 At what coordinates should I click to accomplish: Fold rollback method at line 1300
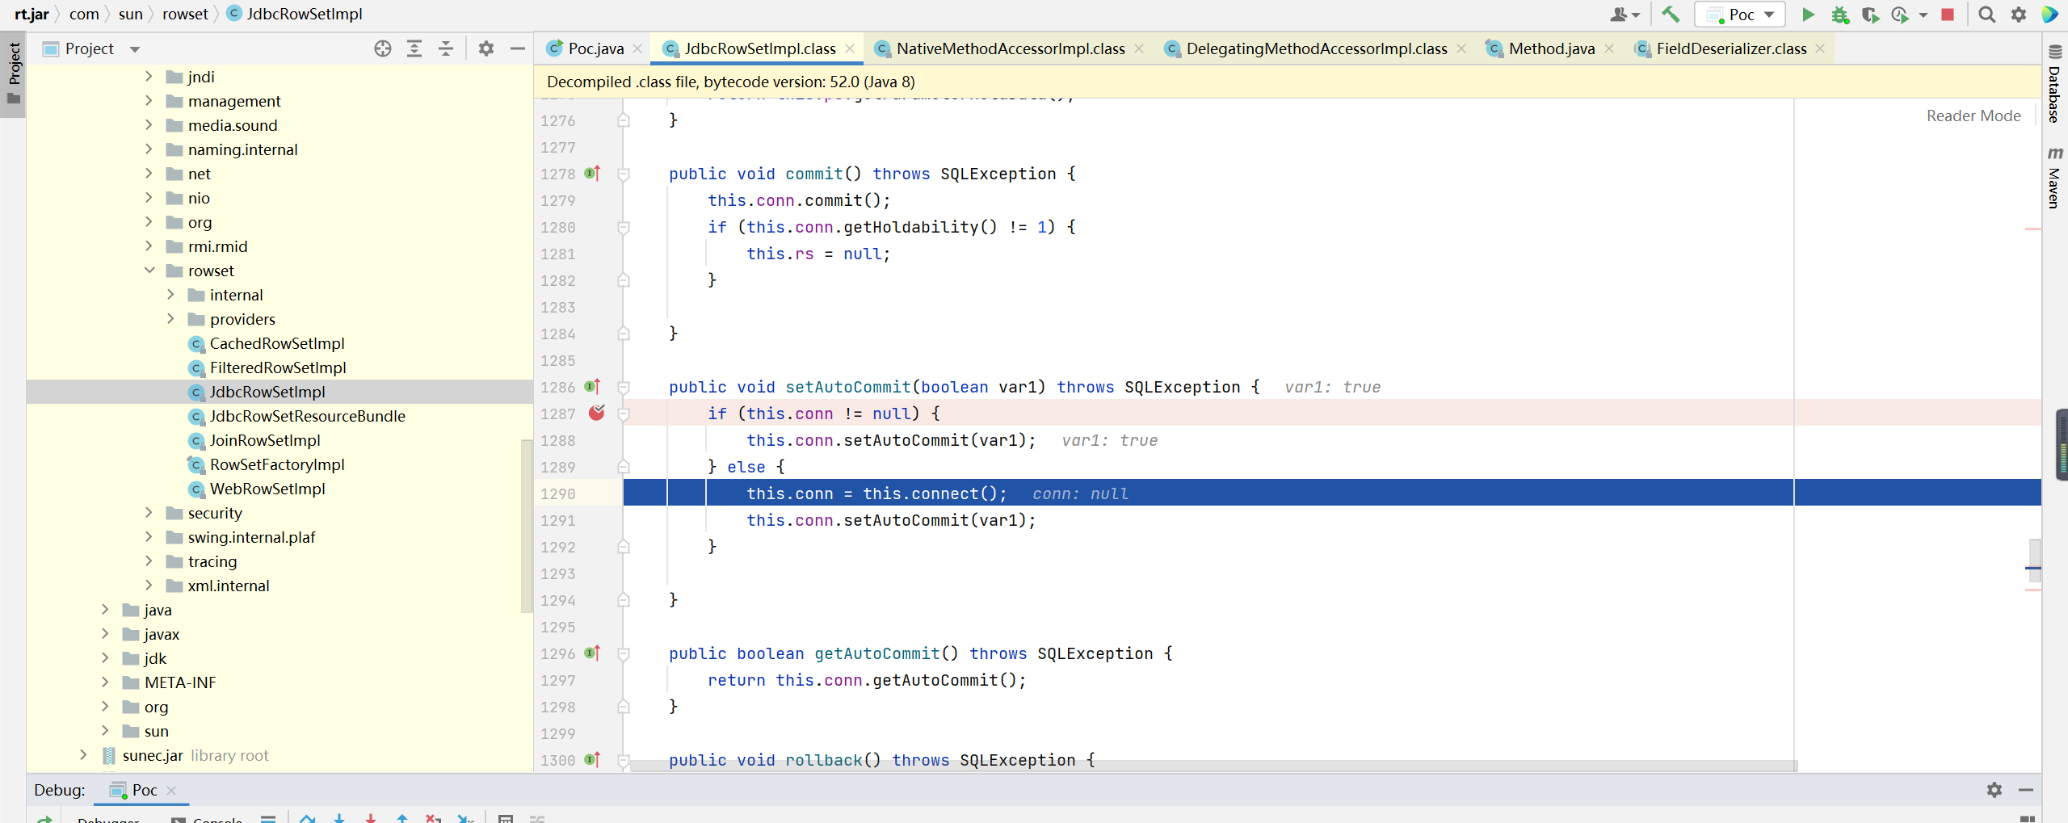(624, 760)
